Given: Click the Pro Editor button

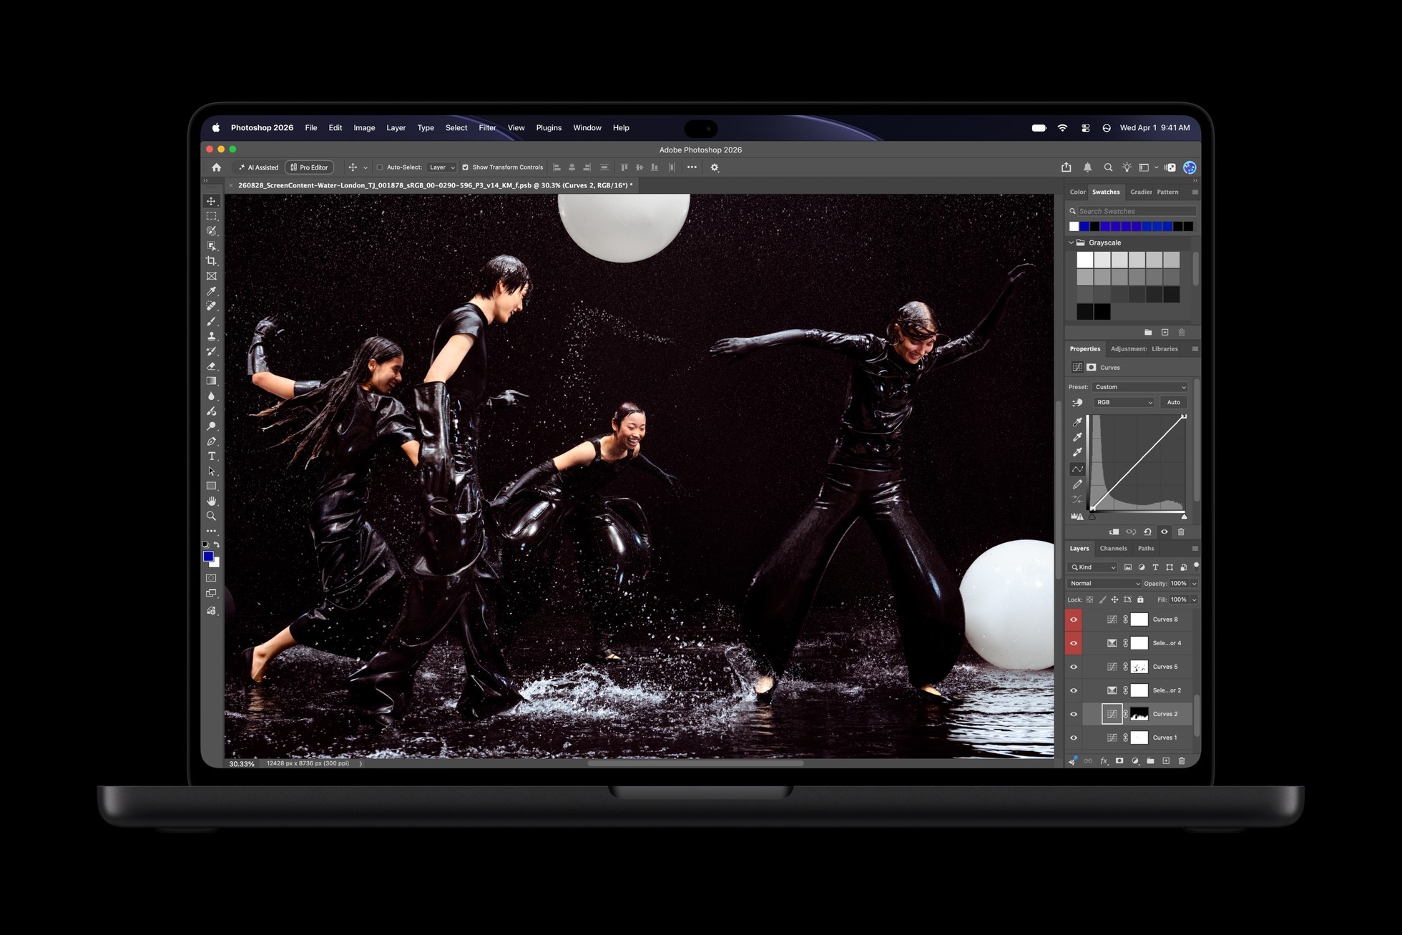Looking at the screenshot, I should click(309, 167).
